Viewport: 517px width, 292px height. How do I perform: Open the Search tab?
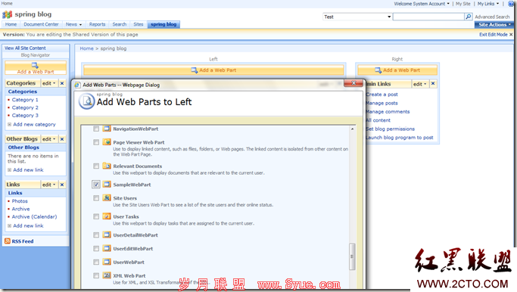pos(120,24)
